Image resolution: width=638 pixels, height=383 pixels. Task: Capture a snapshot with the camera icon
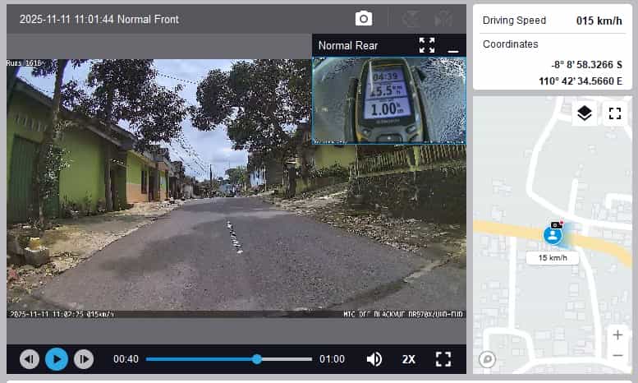click(x=363, y=18)
